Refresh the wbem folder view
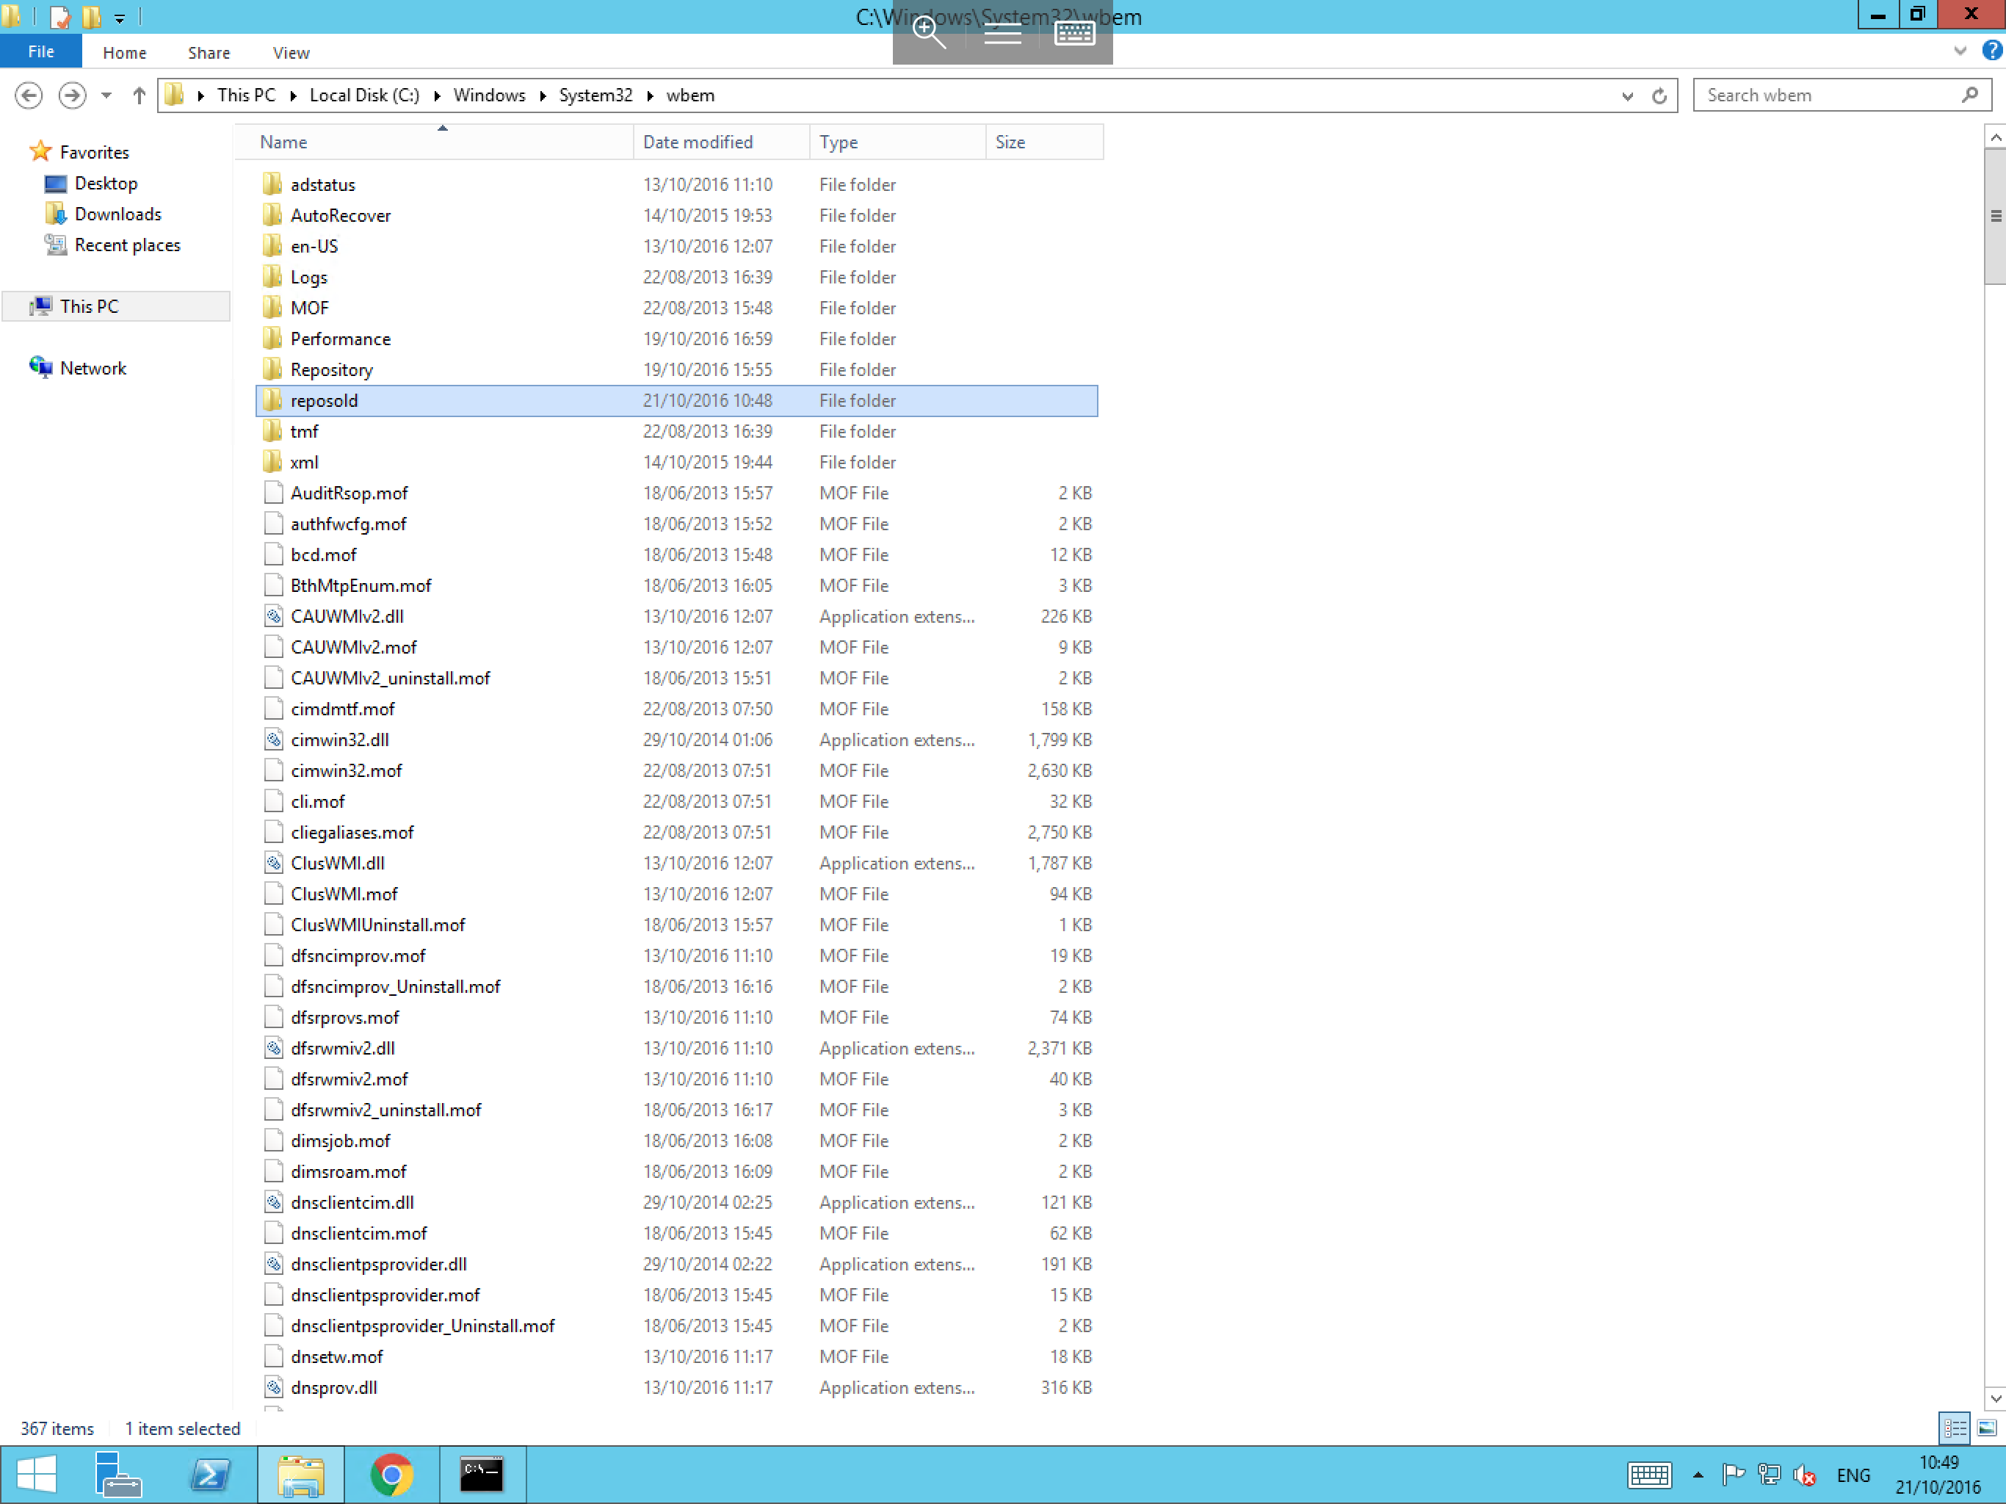2006x1504 pixels. [x=1659, y=95]
